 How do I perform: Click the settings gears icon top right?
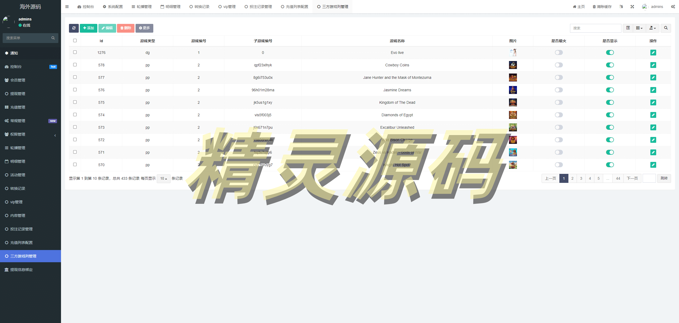pyautogui.click(x=673, y=7)
